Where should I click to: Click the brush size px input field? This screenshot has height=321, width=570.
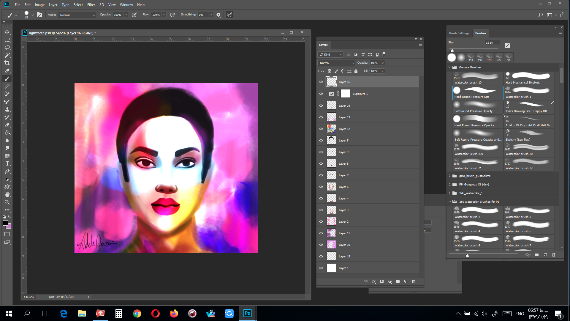492,43
